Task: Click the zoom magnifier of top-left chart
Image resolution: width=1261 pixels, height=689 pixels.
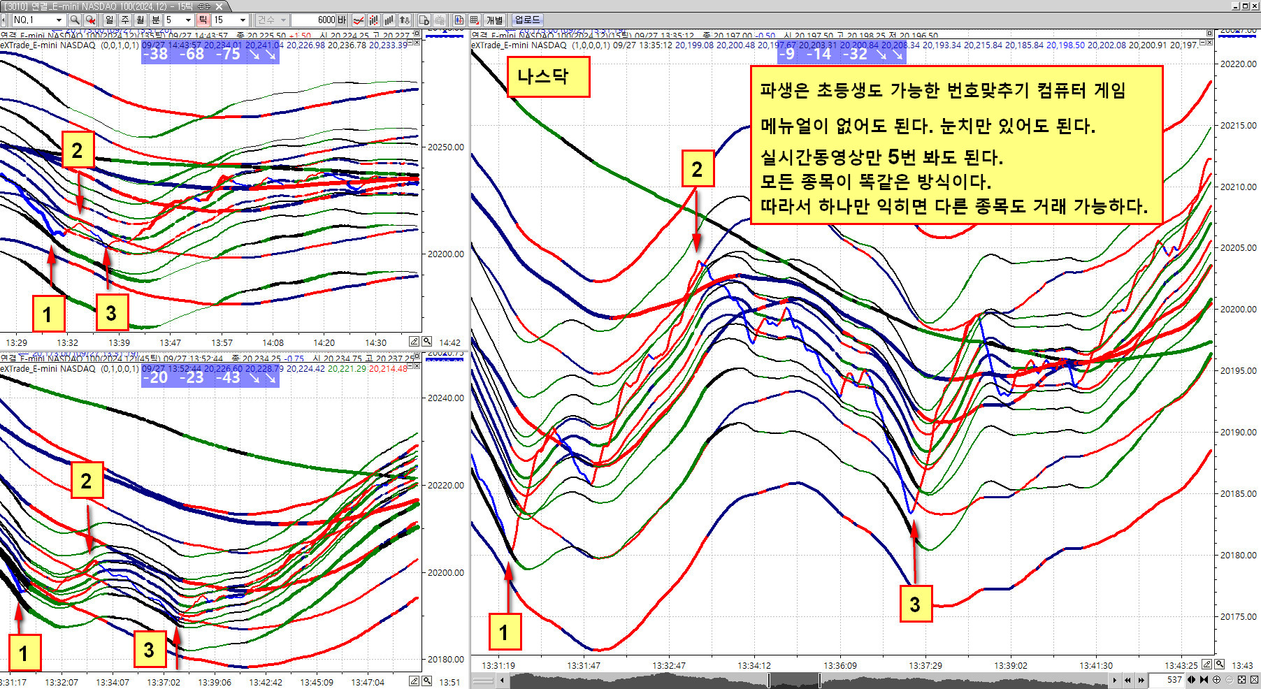Action: [427, 342]
